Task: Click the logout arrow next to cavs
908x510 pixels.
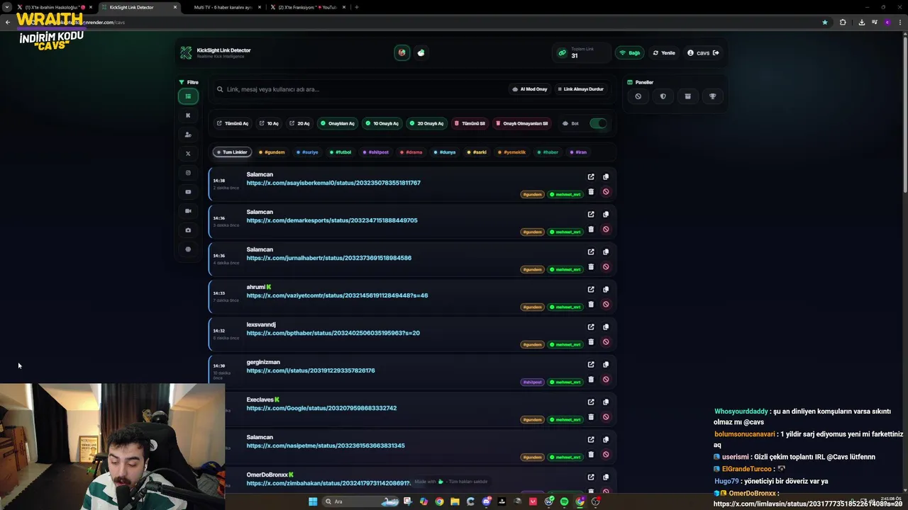Action: click(716, 52)
